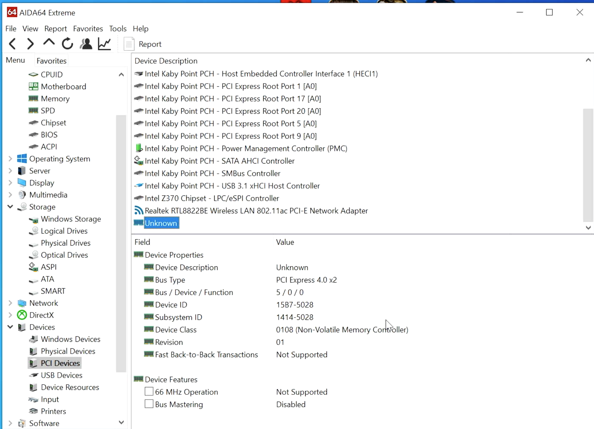Image resolution: width=594 pixels, height=429 pixels.
Task: Open the Report menu
Action: (56, 29)
